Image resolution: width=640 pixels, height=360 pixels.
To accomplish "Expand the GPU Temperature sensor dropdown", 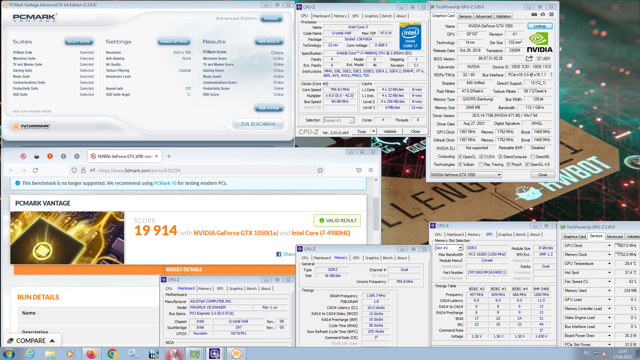I will [609, 264].
